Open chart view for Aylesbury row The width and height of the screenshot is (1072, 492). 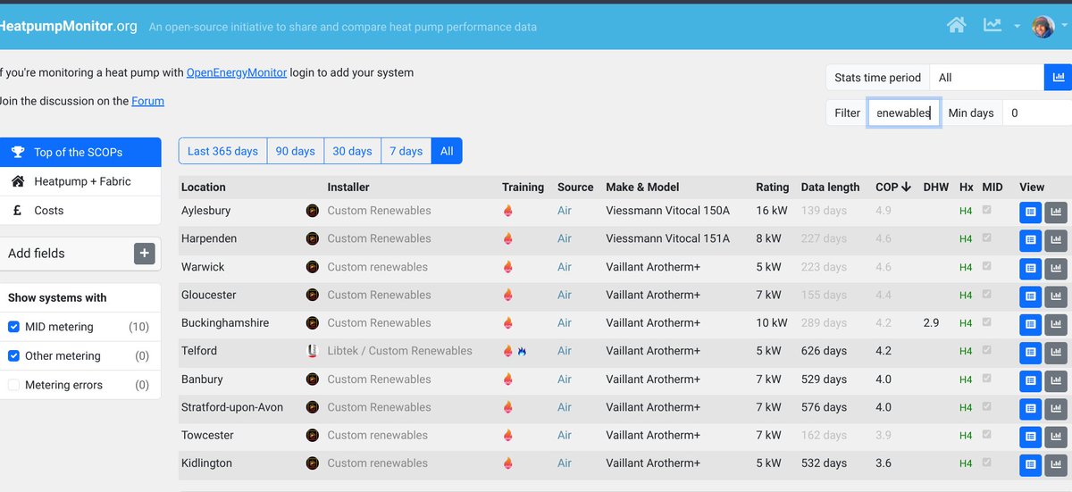(1056, 212)
